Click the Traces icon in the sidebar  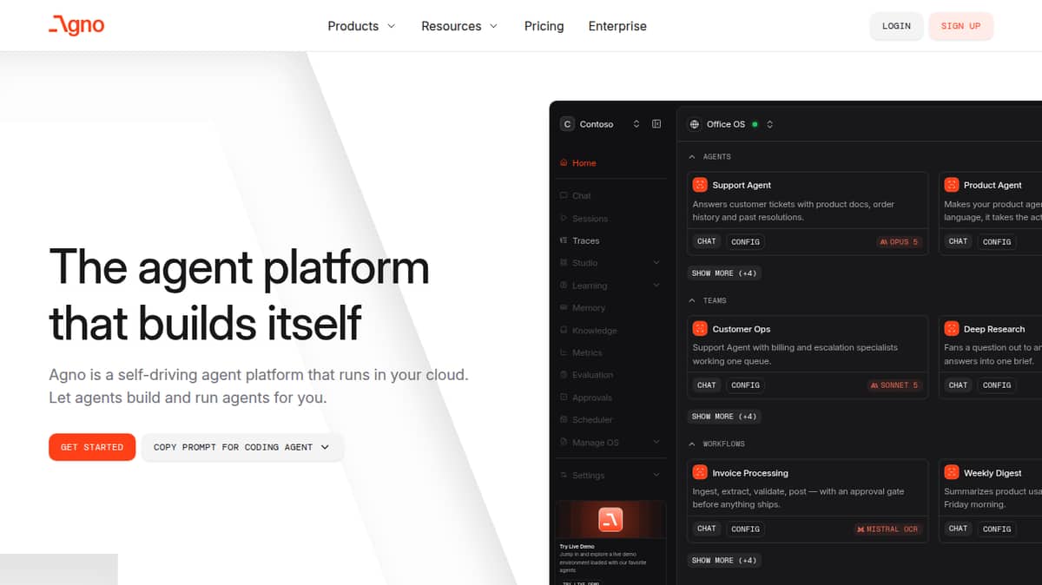tap(564, 240)
